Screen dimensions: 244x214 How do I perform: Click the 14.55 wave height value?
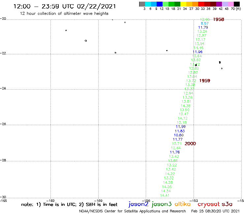point(167,187)
